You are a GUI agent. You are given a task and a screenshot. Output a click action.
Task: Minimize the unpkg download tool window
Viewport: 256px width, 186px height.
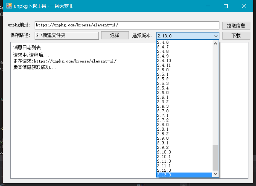pyautogui.click(x=208, y=6)
